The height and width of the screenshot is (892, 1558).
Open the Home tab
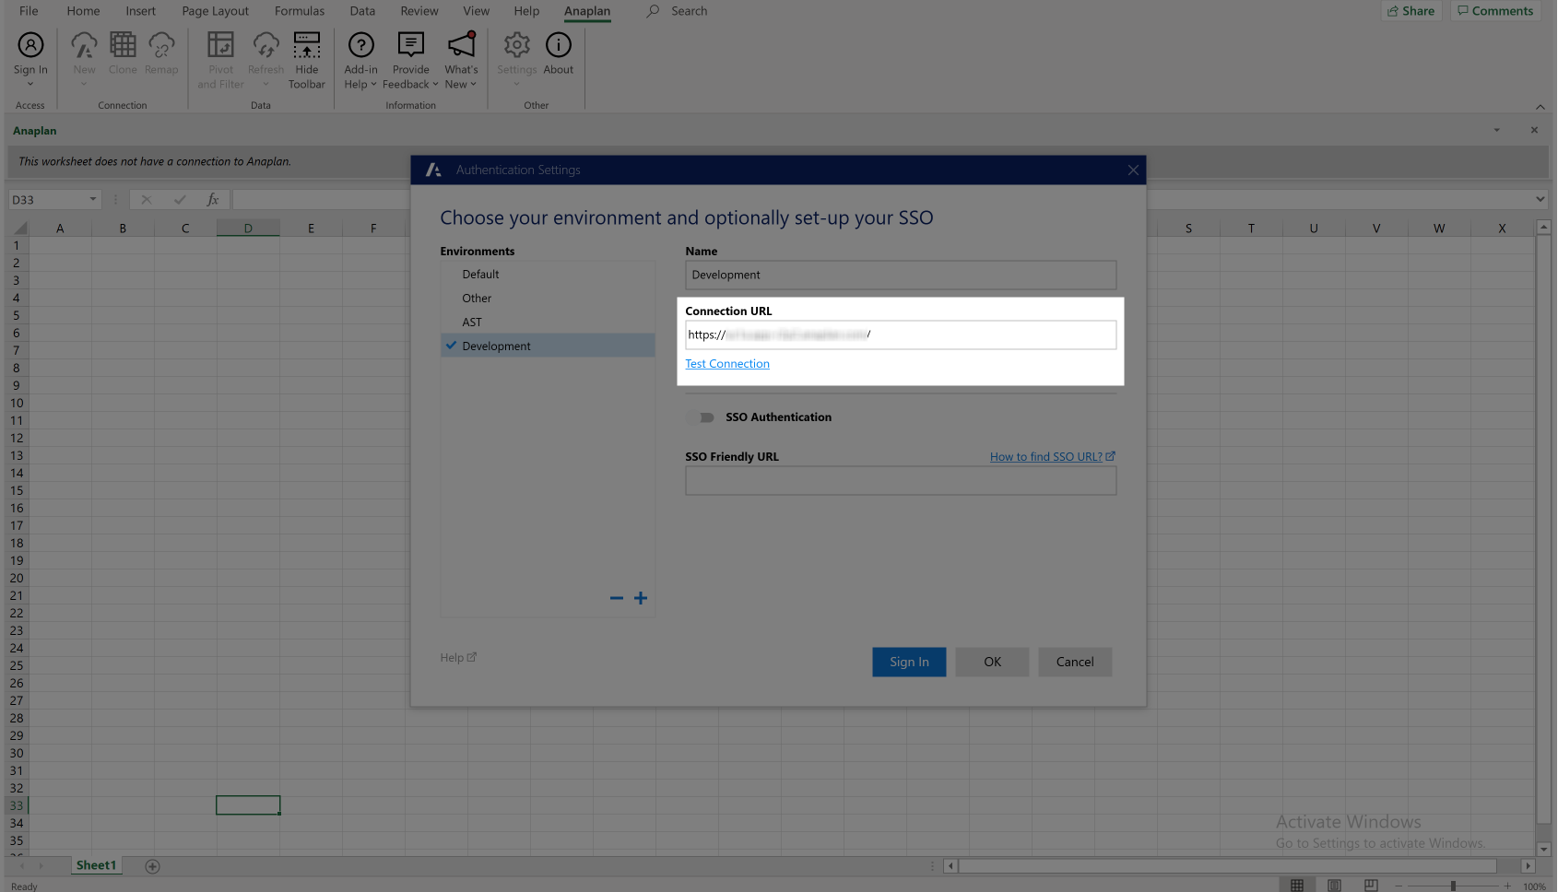click(x=83, y=11)
